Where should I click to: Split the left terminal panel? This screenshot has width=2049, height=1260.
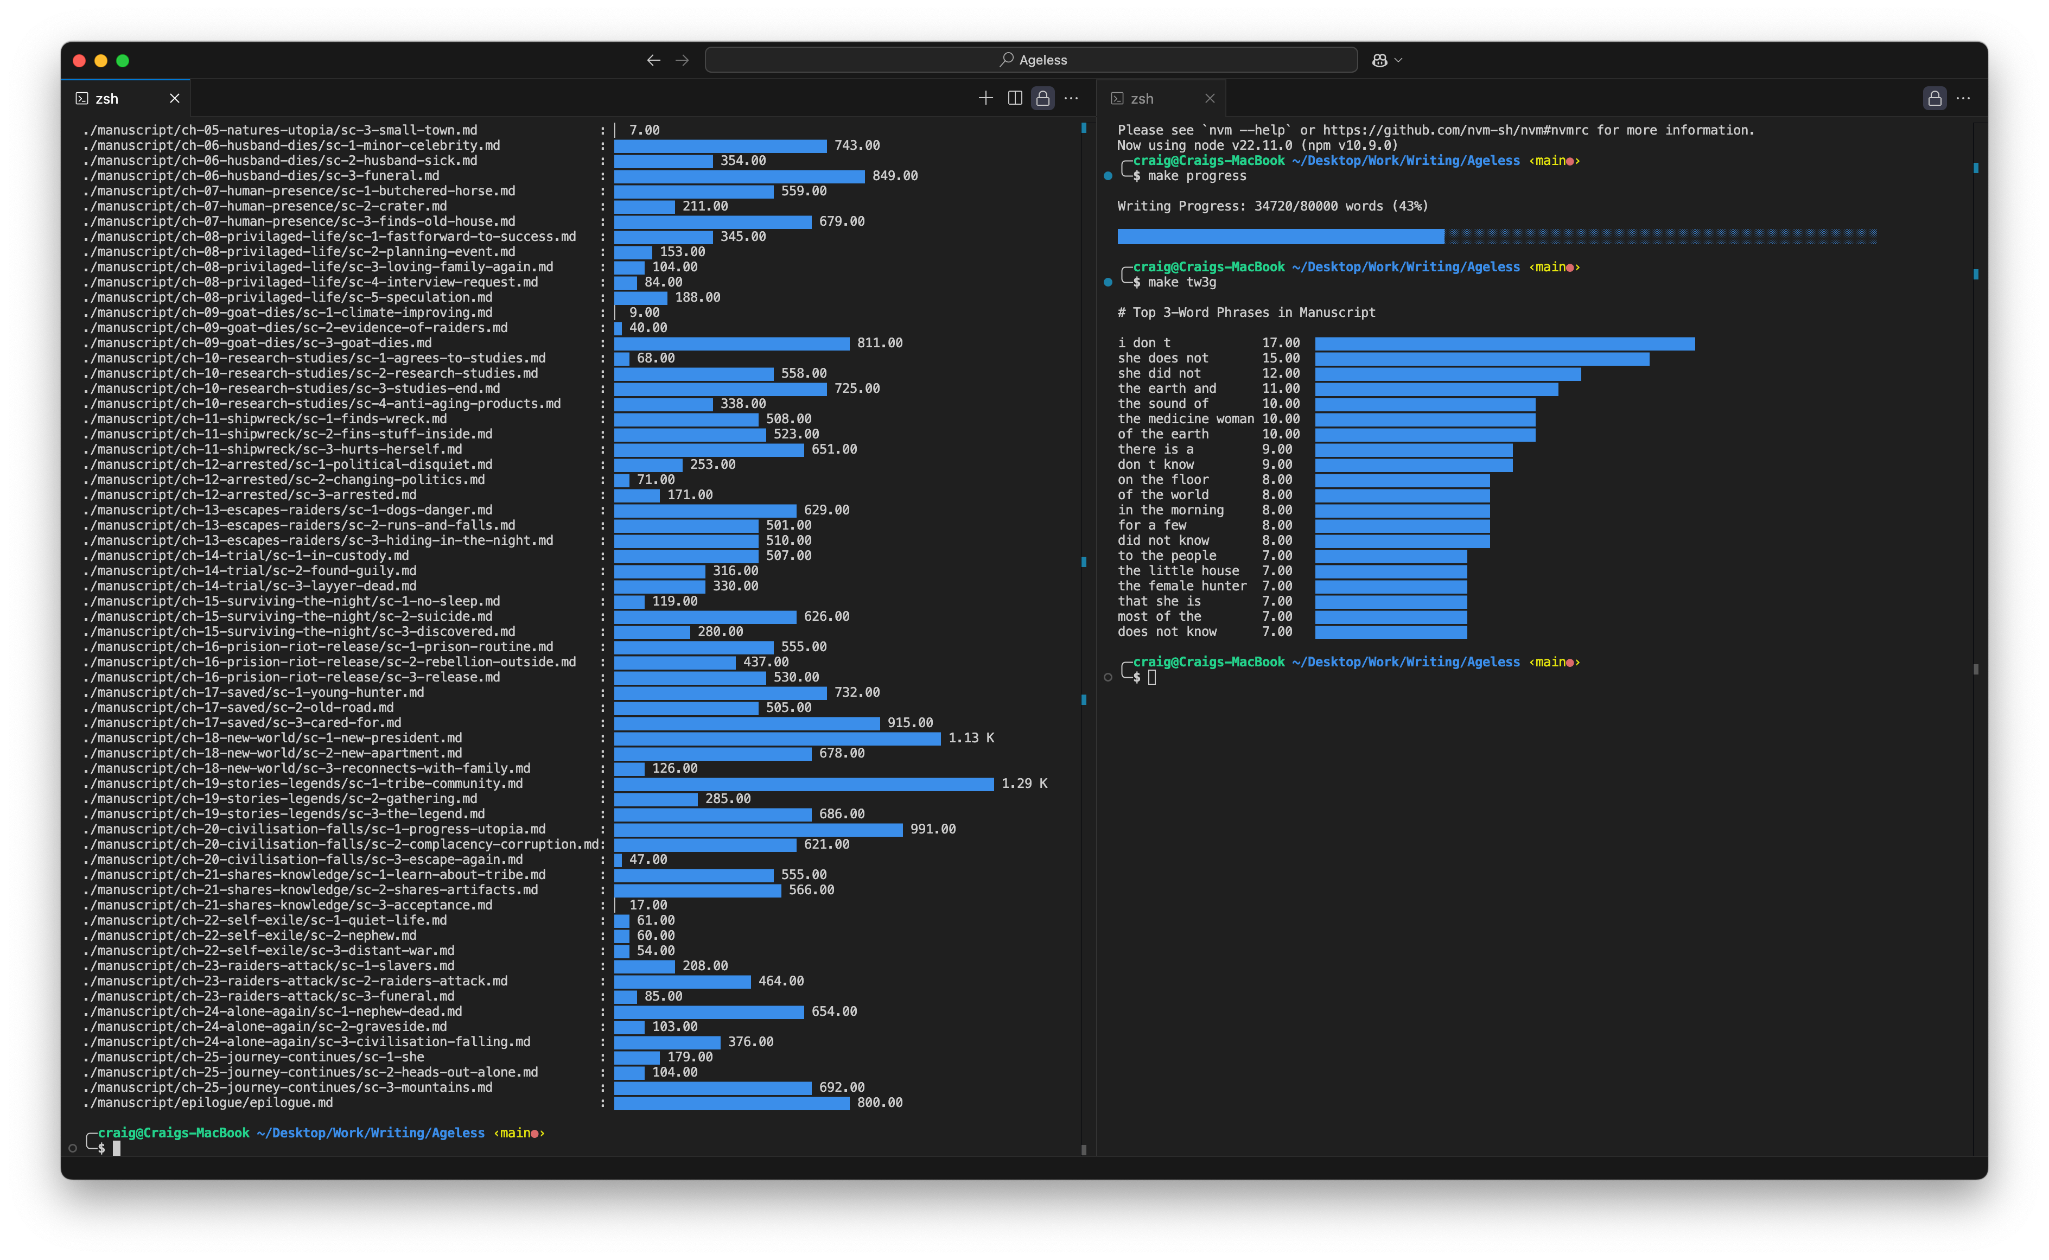pyautogui.click(x=1015, y=98)
